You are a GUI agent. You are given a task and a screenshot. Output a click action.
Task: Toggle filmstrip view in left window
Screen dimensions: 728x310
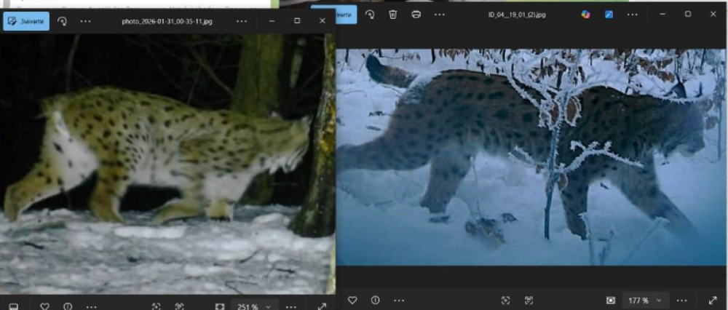(14, 306)
